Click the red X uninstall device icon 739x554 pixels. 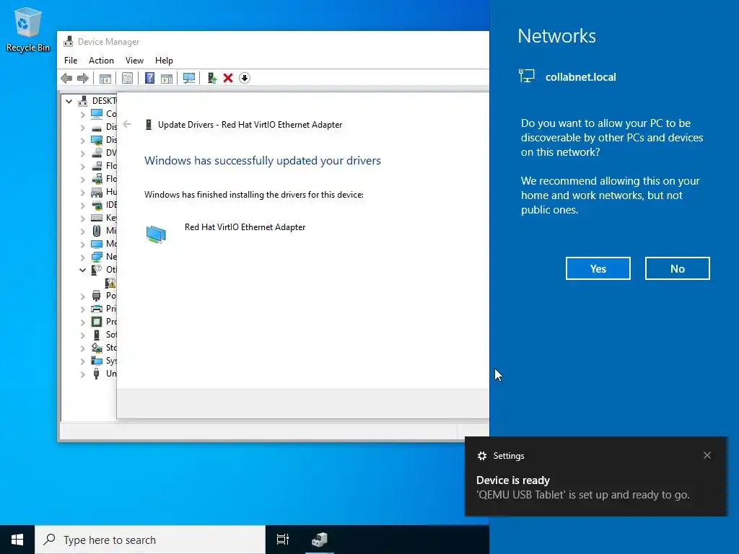tap(228, 78)
